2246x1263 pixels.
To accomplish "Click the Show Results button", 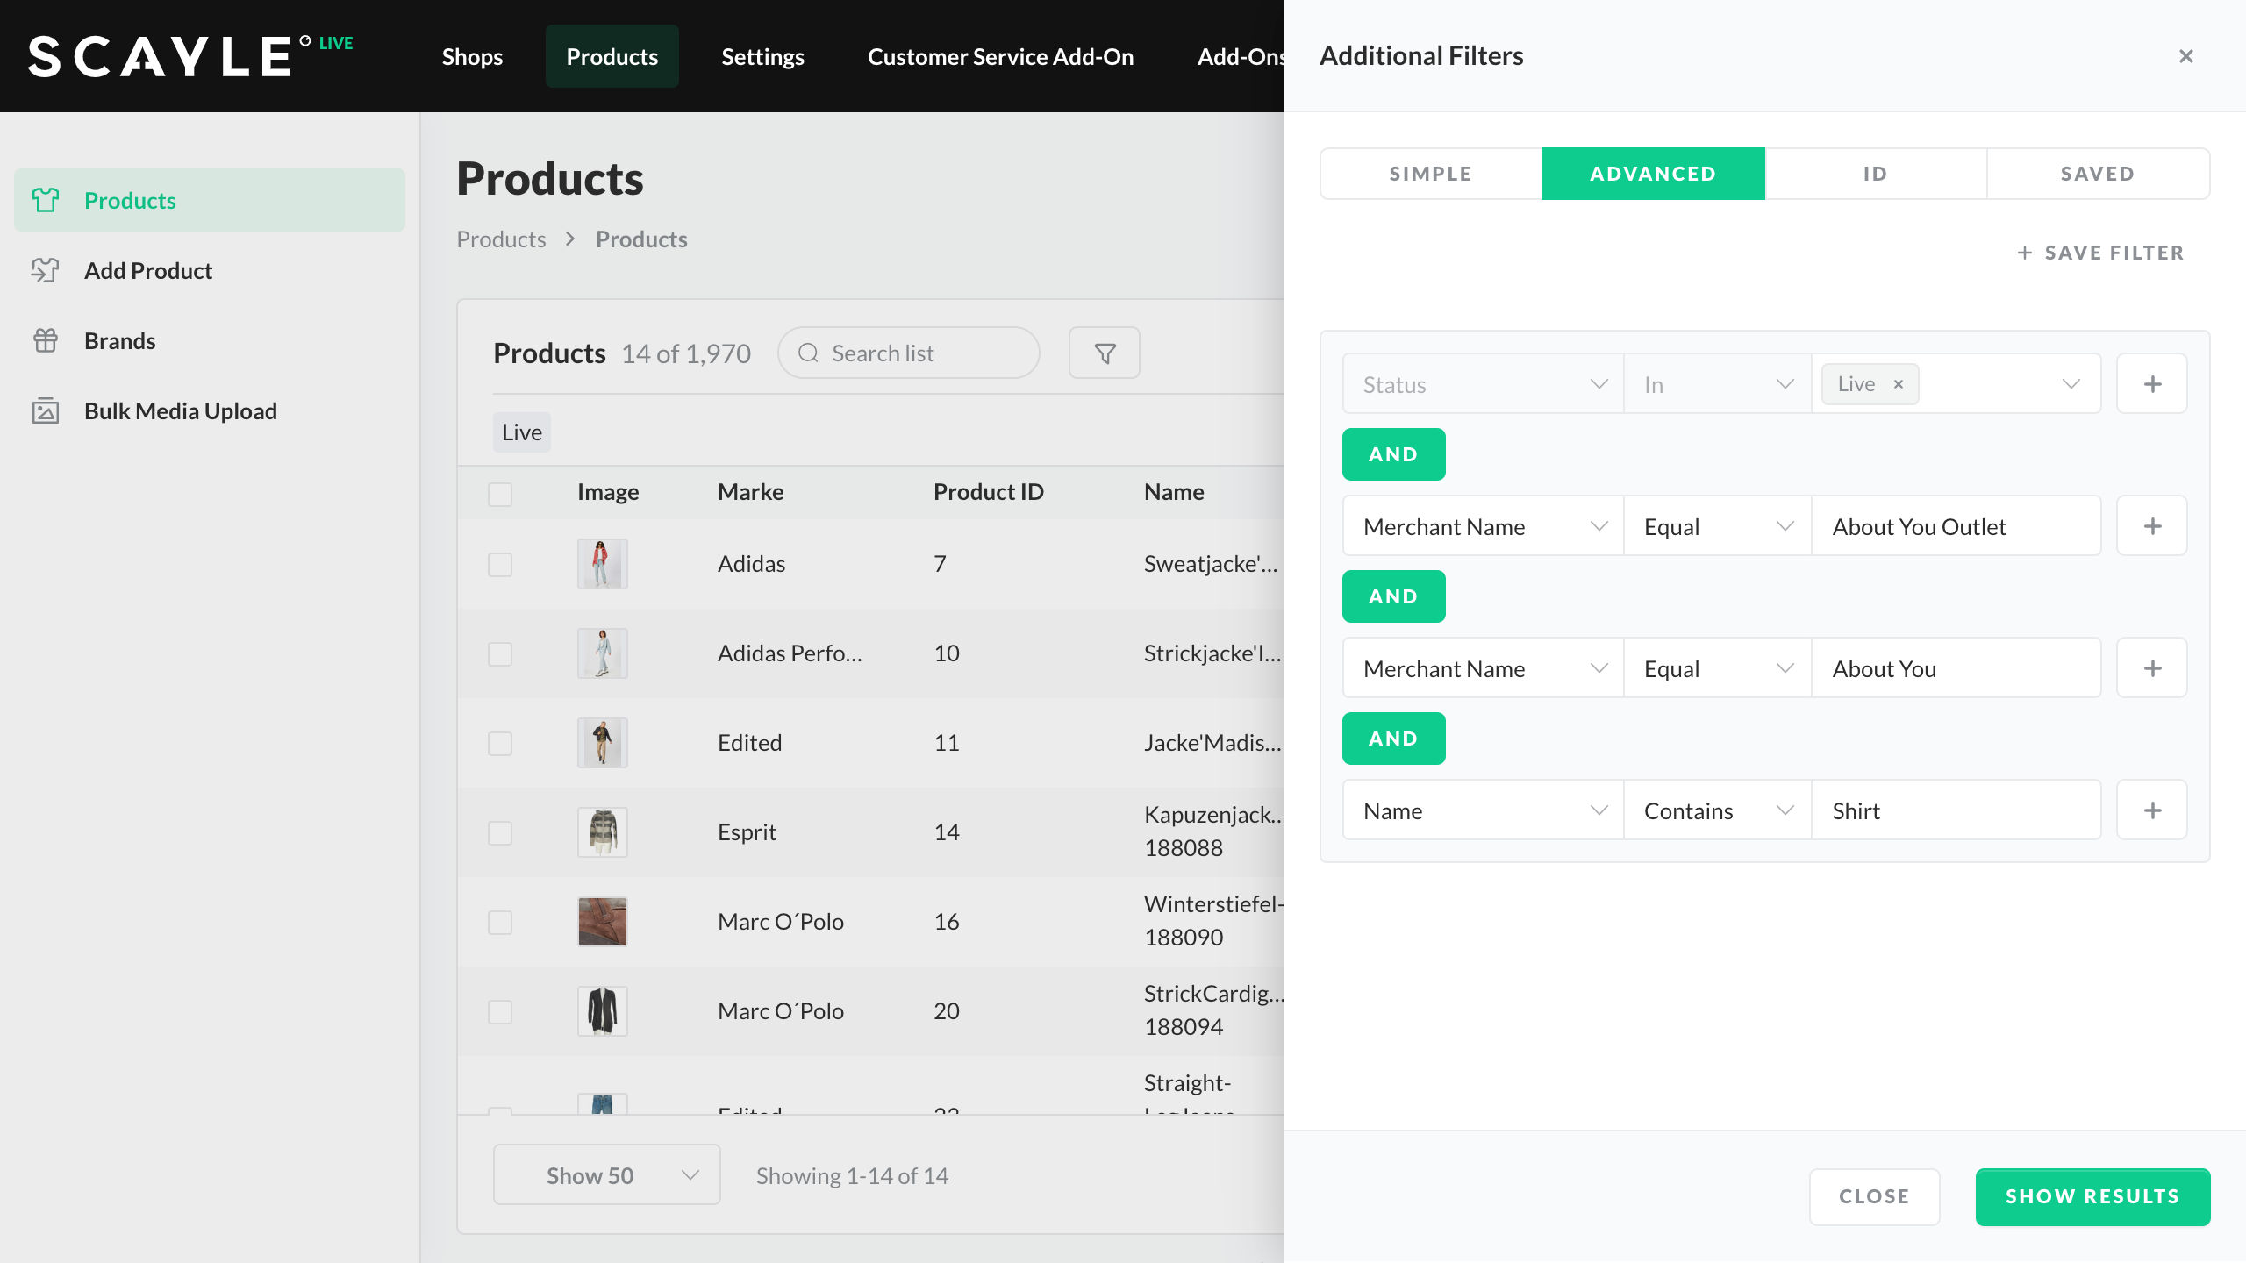I will [2092, 1196].
